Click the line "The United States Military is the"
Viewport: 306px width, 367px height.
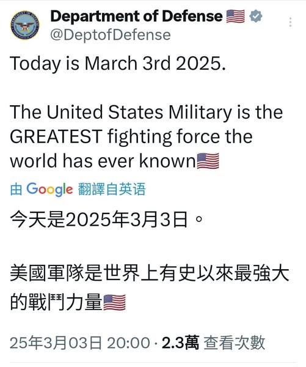147,112
